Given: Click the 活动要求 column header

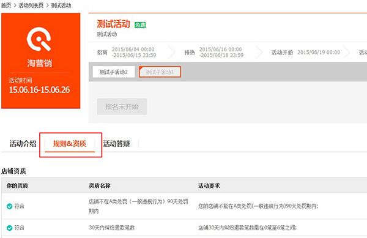Looking at the screenshot, I should click(209, 185).
